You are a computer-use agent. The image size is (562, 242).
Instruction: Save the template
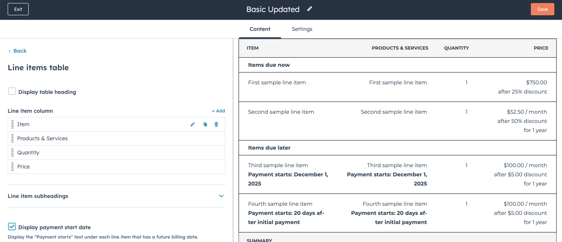(x=542, y=9)
